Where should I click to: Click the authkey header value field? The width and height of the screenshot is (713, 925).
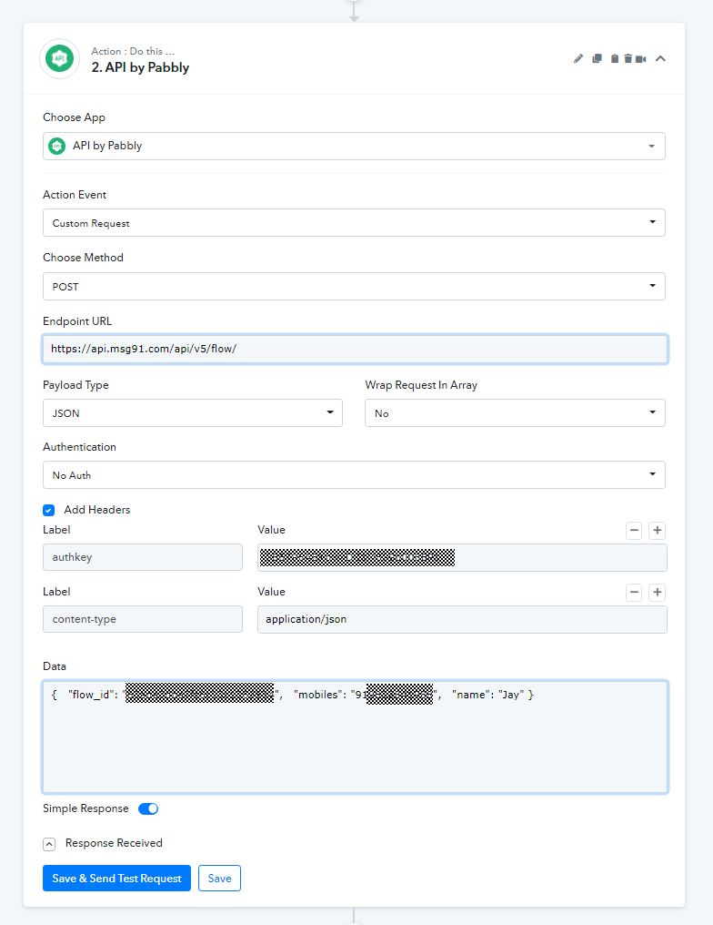[462, 557]
